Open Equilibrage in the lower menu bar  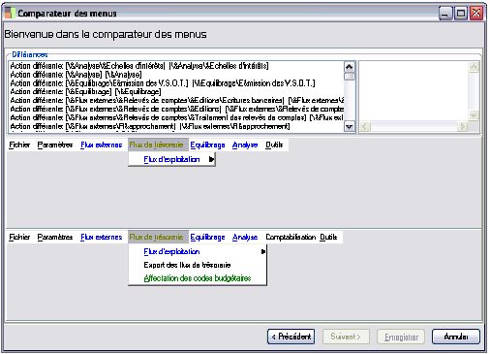coord(207,237)
